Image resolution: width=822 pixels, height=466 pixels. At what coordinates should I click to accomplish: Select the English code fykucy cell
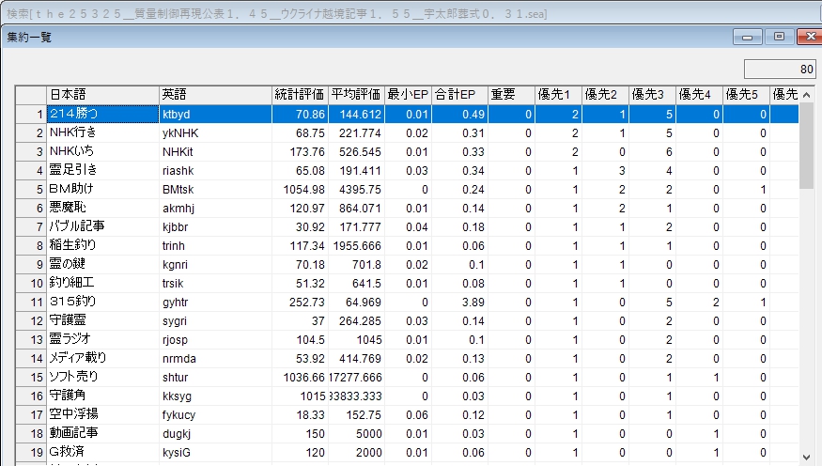215,414
